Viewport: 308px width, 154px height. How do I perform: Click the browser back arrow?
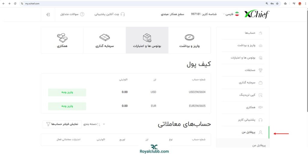point(4,4)
